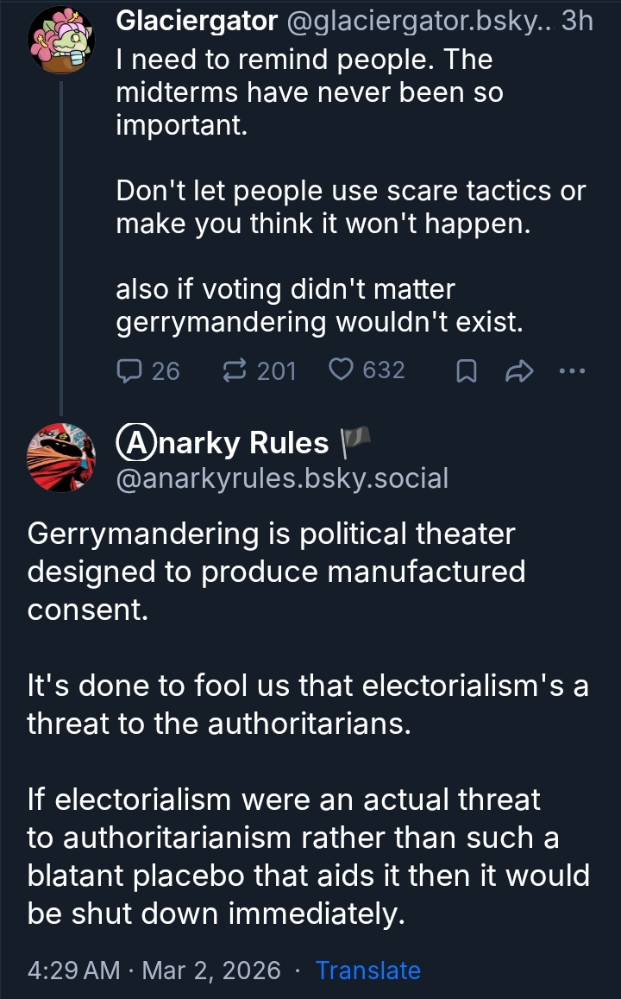The width and height of the screenshot is (621, 999).
Task: Open the three-dot more options menu
Action: [572, 371]
